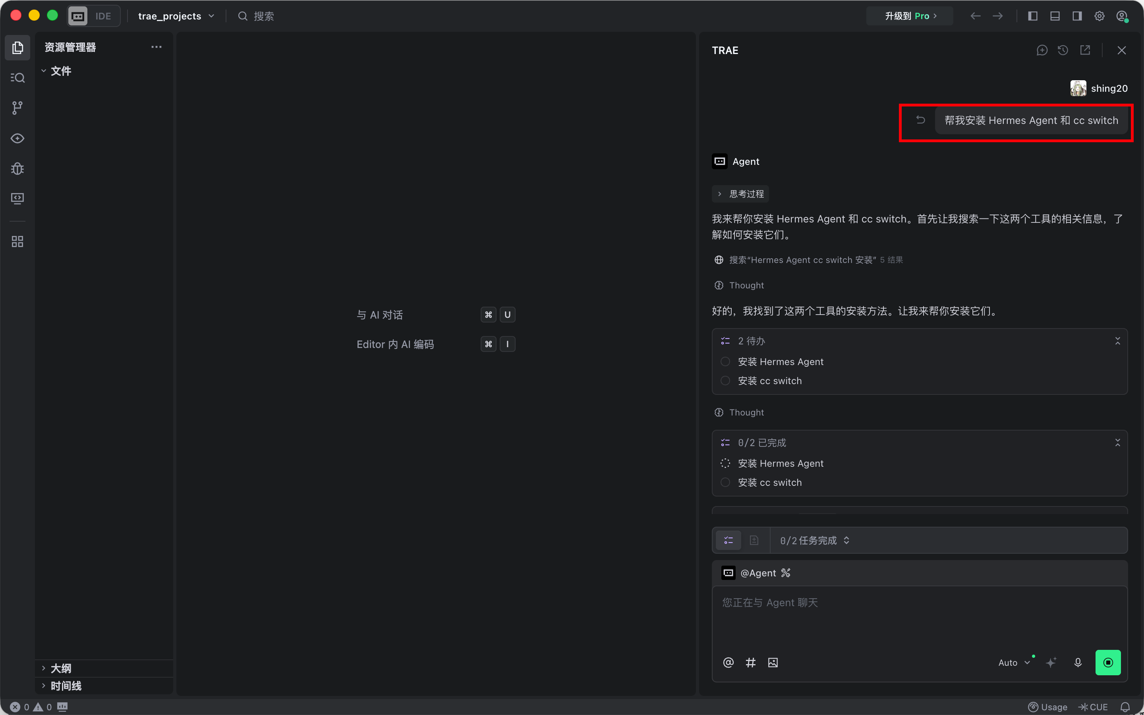The image size is (1144, 715).
Task: Click '安装 Hermes Agent' in the 2 待办 list
Action: [781, 362]
